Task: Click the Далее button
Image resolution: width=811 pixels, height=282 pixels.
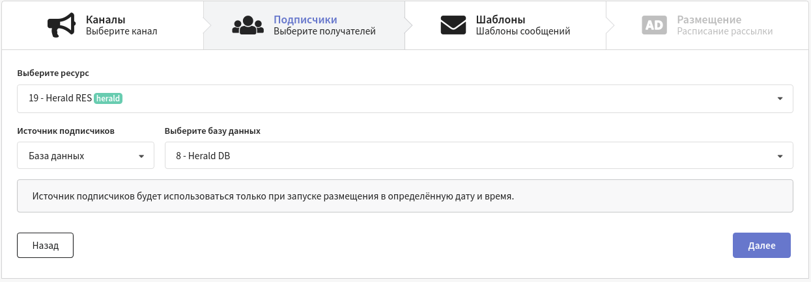Action: click(761, 246)
